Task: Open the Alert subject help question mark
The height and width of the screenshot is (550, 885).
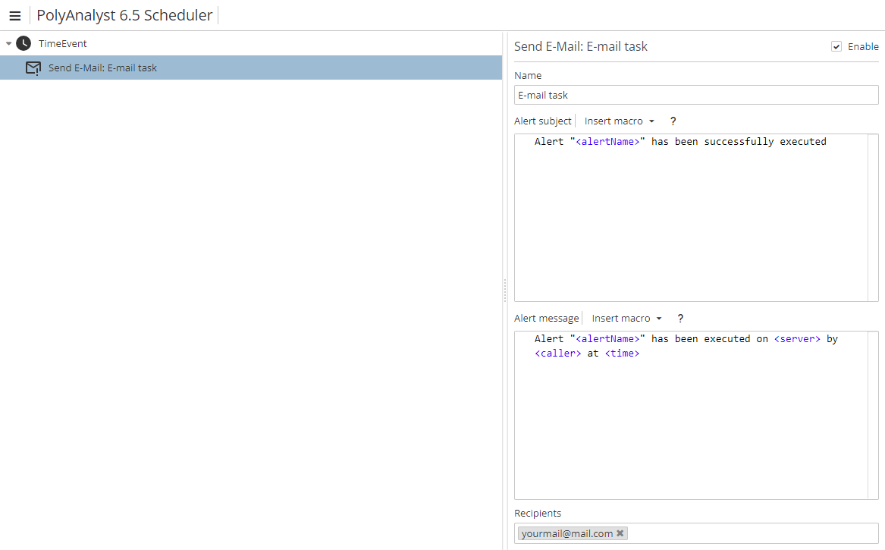Action: (x=673, y=121)
